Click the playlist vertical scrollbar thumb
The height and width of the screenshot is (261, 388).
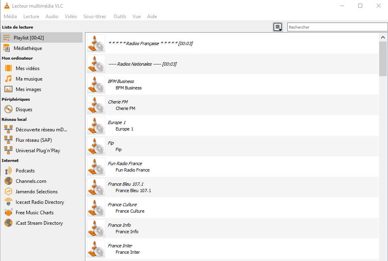[383, 59]
